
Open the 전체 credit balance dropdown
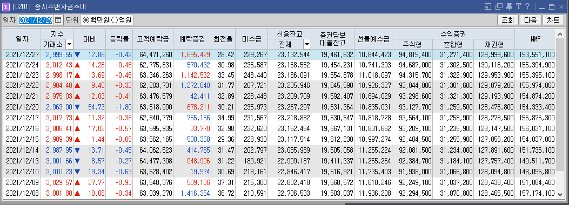(307, 44)
